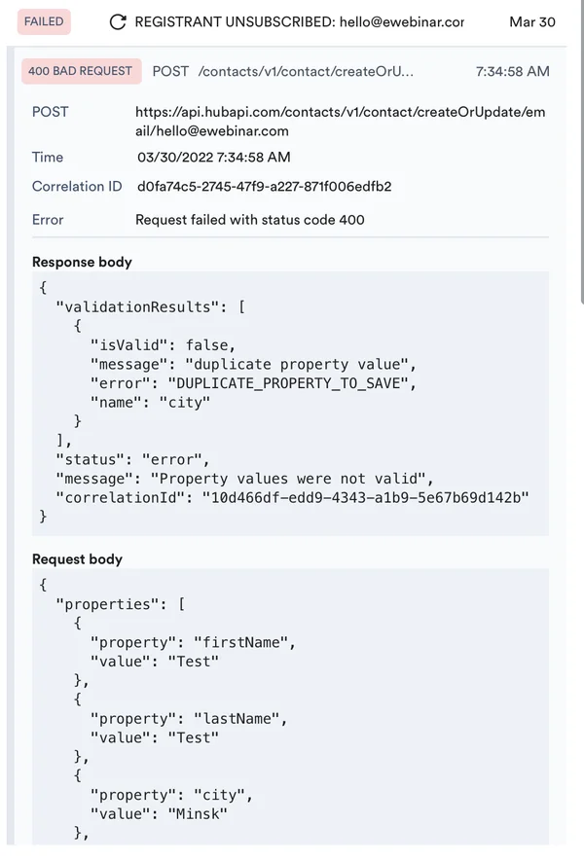Image resolution: width=584 pixels, height=861 pixels.
Task: Click the api.hubapi.com request URL
Action: (340, 122)
